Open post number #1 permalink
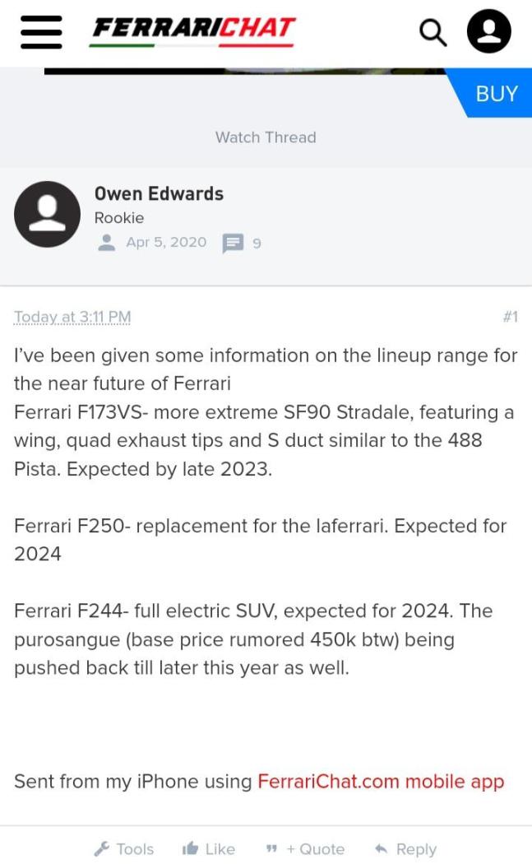 click(x=510, y=317)
